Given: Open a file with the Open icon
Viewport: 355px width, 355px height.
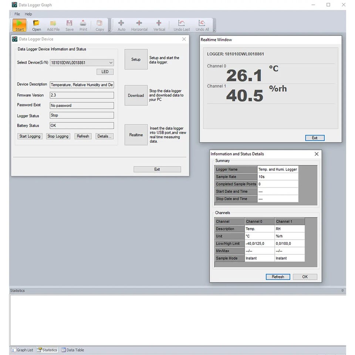Looking at the screenshot, I should (37, 25).
